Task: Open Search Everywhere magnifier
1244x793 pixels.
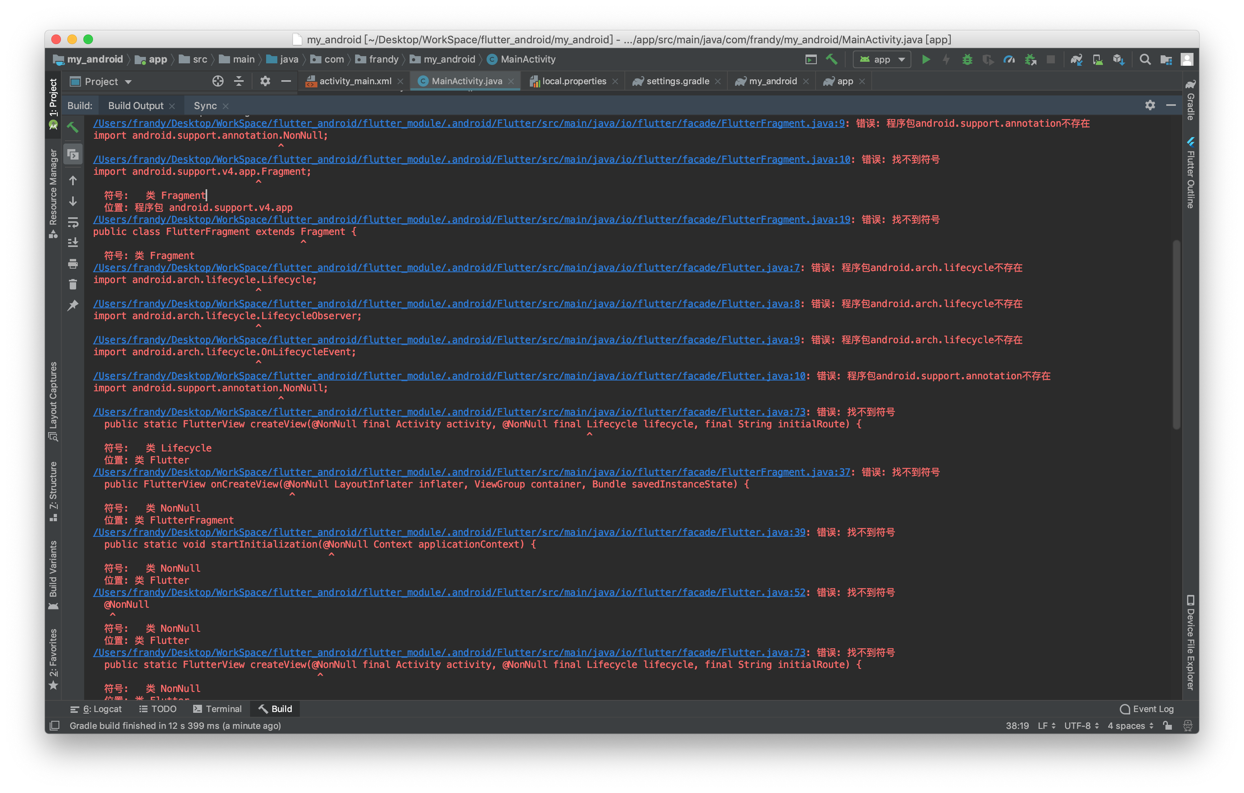Action: pyautogui.click(x=1145, y=59)
